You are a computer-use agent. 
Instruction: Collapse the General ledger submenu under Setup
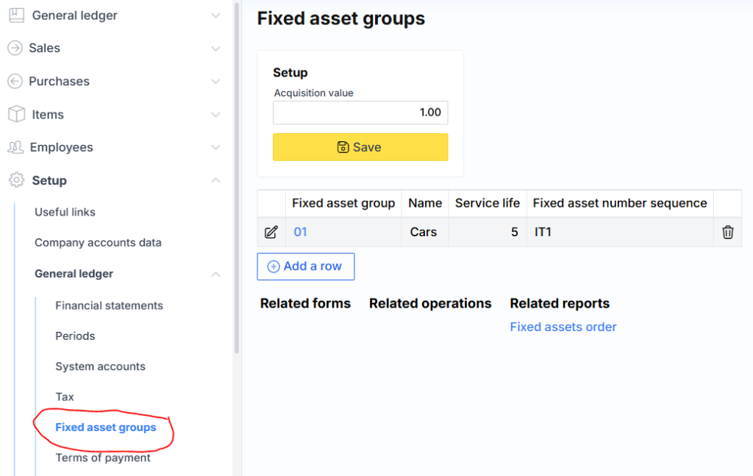pos(215,274)
